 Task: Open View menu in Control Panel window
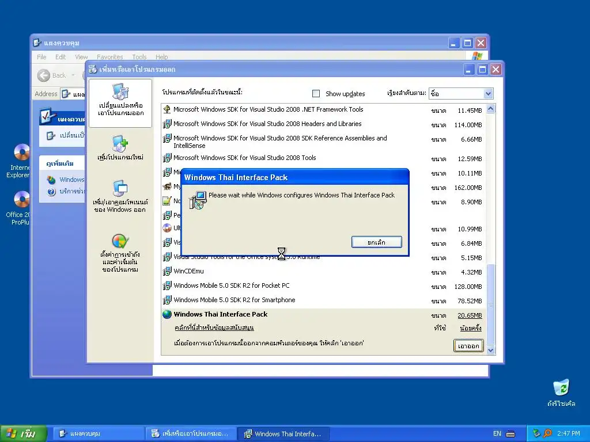[x=81, y=57]
